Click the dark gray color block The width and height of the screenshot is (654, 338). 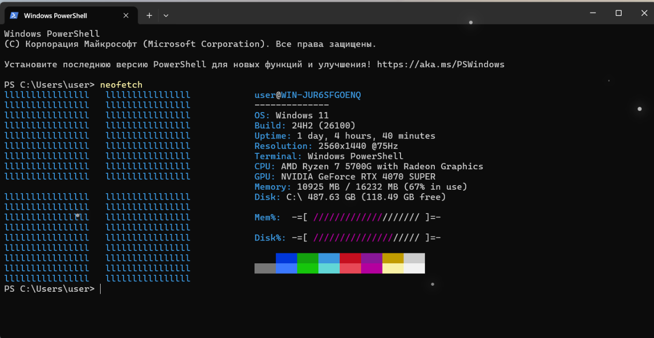(265, 268)
